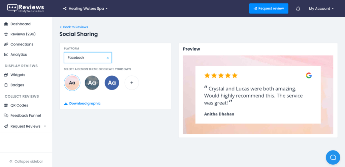The width and height of the screenshot is (345, 167).
Task: Click the Connections link icon
Action: 6,44
